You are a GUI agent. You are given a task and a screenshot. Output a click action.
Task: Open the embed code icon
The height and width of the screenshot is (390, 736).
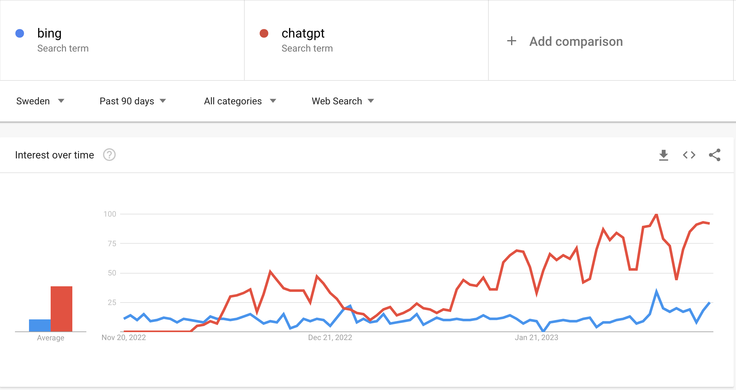(689, 155)
